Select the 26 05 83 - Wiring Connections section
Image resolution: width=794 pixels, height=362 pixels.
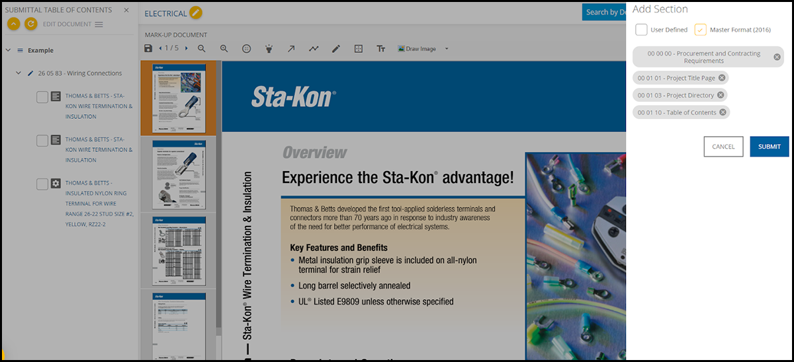tap(80, 73)
